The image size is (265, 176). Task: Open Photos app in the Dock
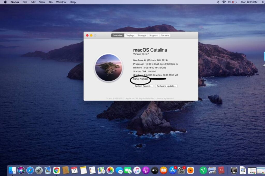[110, 170]
